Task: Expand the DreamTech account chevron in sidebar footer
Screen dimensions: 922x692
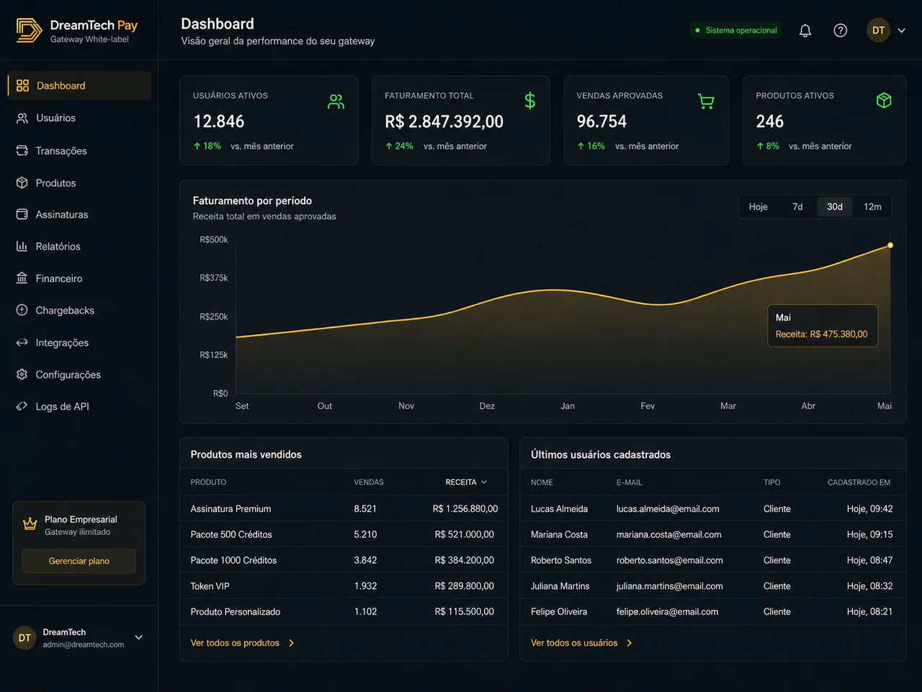Action: 139,637
